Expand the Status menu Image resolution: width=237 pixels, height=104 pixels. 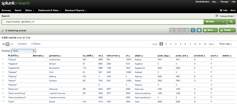click(30, 11)
